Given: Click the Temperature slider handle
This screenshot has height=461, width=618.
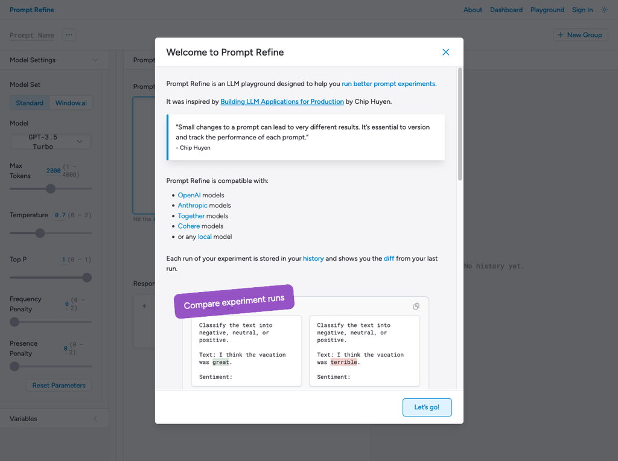Looking at the screenshot, I should pyautogui.click(x=40, y=234).
